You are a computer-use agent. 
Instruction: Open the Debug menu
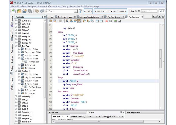click(65, 6)
